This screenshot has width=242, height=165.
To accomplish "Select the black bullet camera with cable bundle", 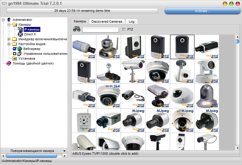I will pos(133,96).
